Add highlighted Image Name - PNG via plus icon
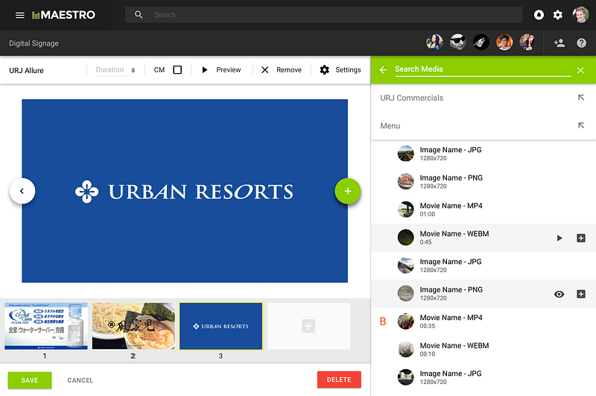596x396 pixels. coord(581,294)
